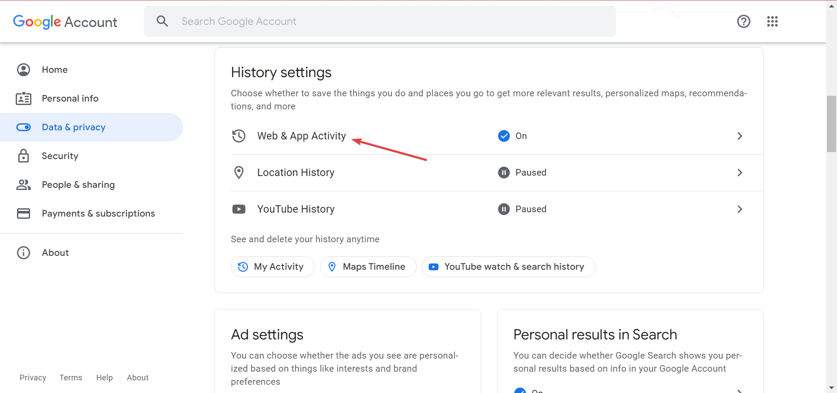The height and width of the screenshot is (393, 837).
Task: Go to Security in sidebar
Action: coord(92,156)
